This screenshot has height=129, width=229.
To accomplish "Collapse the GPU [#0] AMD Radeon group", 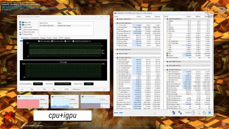I will (x=165, y=70).
